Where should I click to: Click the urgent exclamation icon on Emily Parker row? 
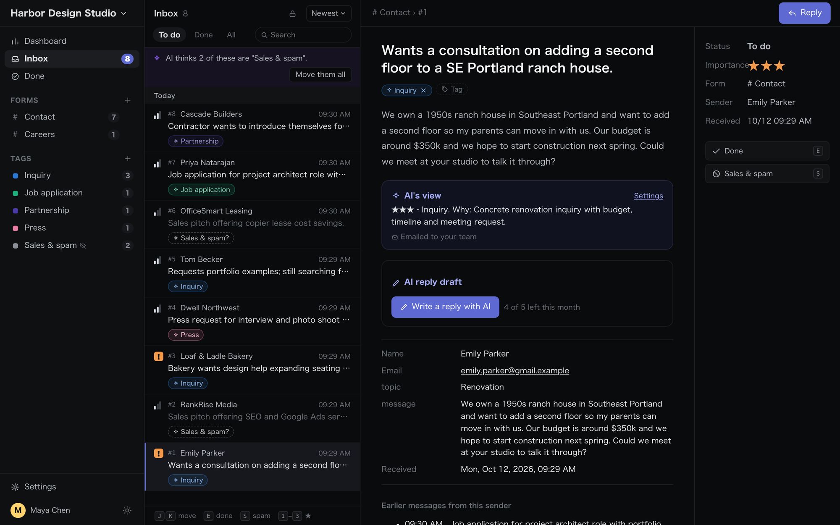158,453
